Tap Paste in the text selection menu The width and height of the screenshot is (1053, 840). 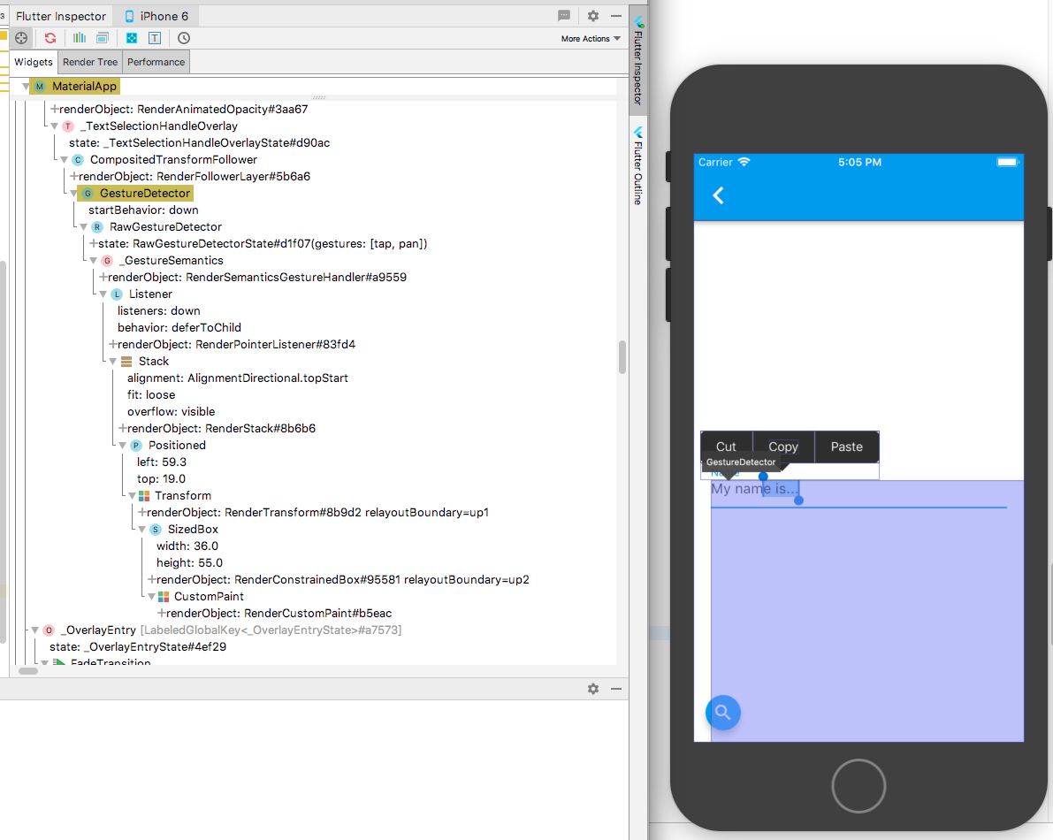tap(846, 446)
